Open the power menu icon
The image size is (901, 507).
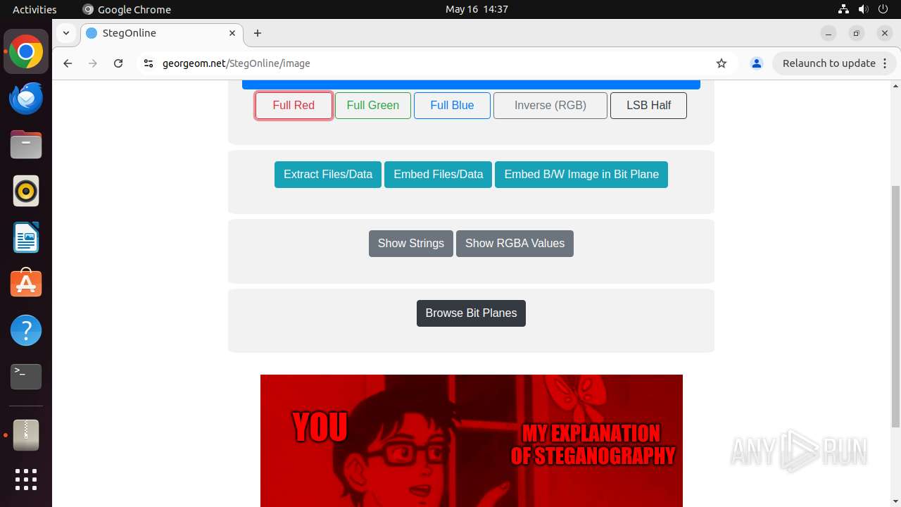pos(883,9)
